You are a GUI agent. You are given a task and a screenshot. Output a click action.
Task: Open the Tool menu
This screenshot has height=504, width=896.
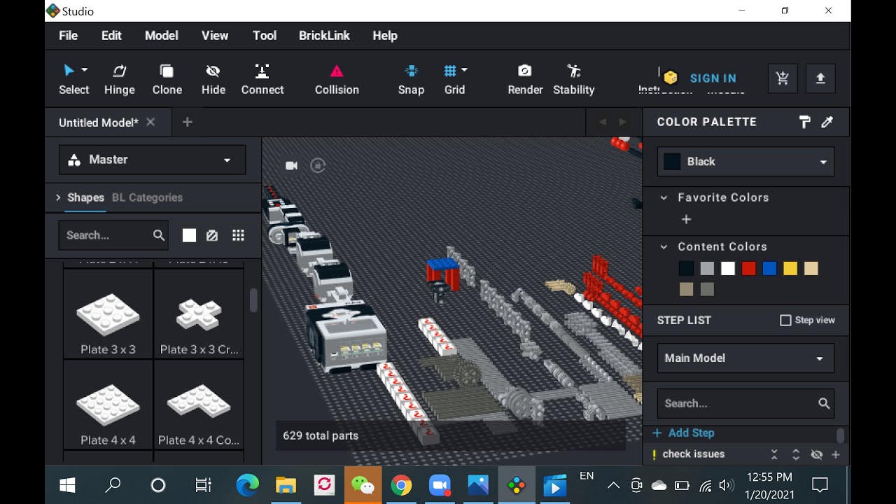tap(265, 36)
